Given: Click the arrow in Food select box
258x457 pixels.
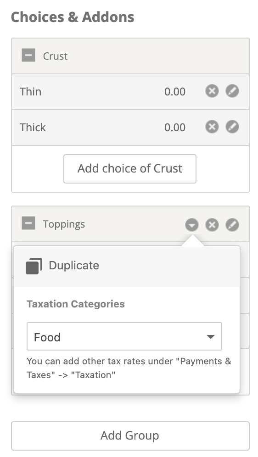Looking at the screenshot, I should click(210, 337).
